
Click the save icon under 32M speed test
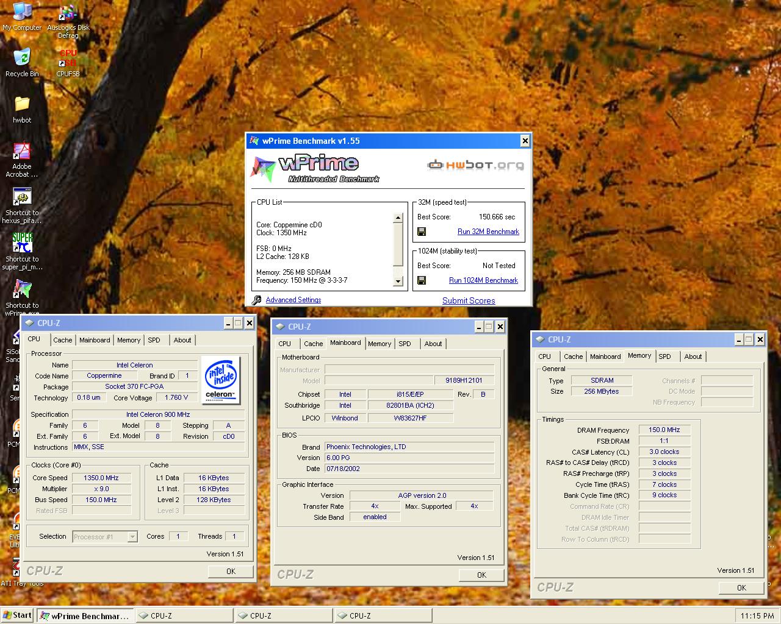pyautogui.click(x=422, y=232)
